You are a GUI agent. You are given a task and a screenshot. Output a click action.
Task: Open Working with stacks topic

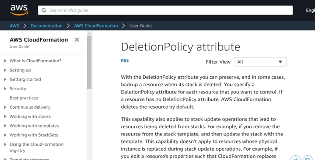point(30,116)
